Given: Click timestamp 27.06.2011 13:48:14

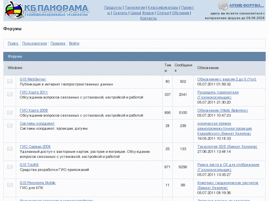Looking at the screenshot, I should click(214, 152).
